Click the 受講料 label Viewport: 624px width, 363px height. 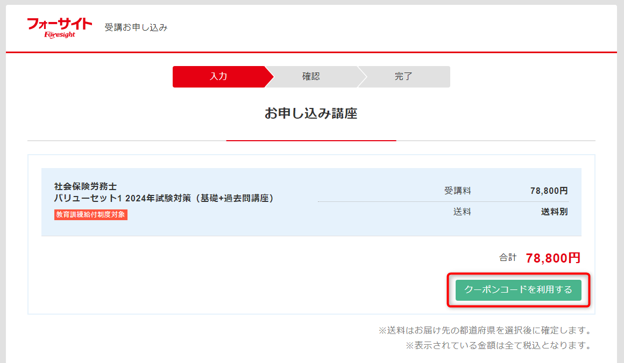tap(457, 191)
